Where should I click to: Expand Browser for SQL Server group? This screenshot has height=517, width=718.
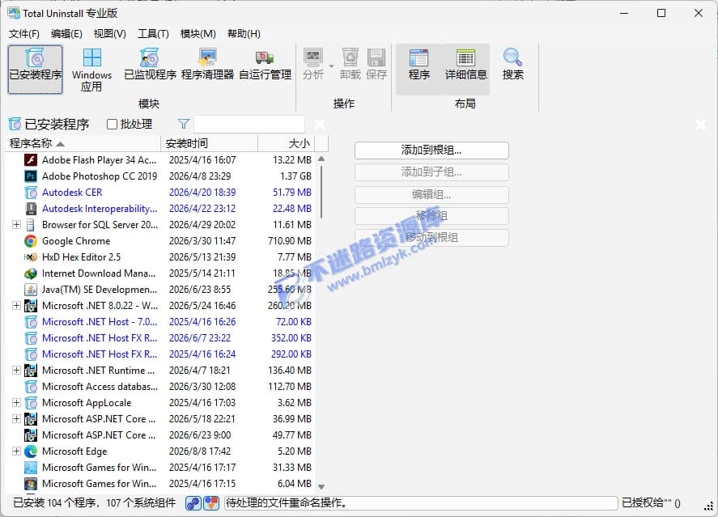click(x=16, y=225)
